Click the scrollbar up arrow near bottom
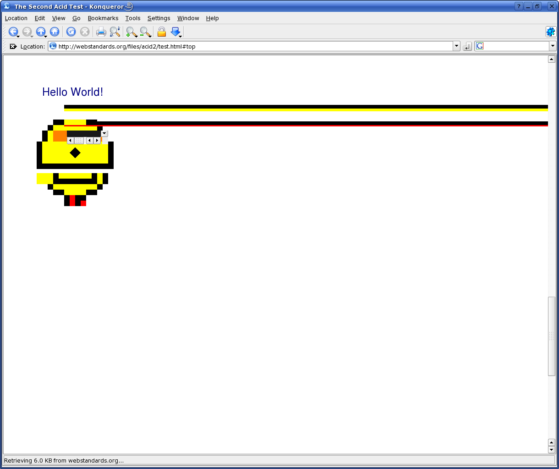 click(x=552, y=442)
